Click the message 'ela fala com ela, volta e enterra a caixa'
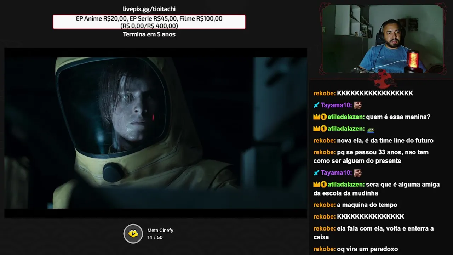This screenshot has height=255, width=453. 373,233
